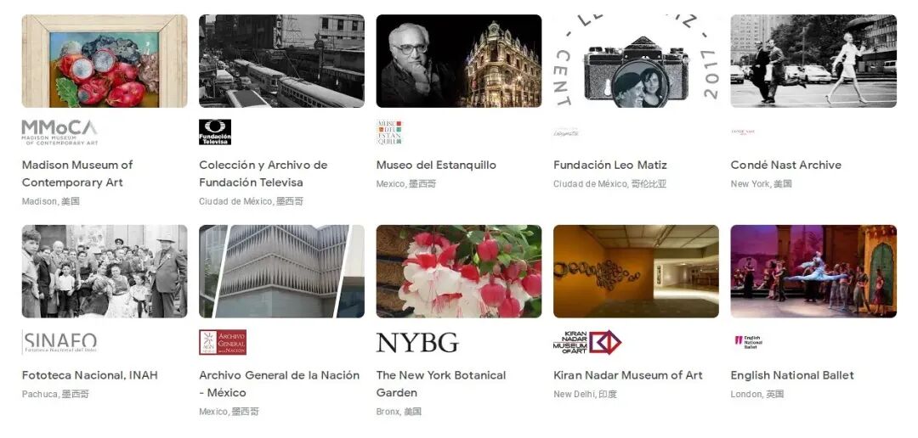Open the red and white flowers thumbnail
Image resolution: width=918 pixels, height=438 pixels.
click(459, 272)
